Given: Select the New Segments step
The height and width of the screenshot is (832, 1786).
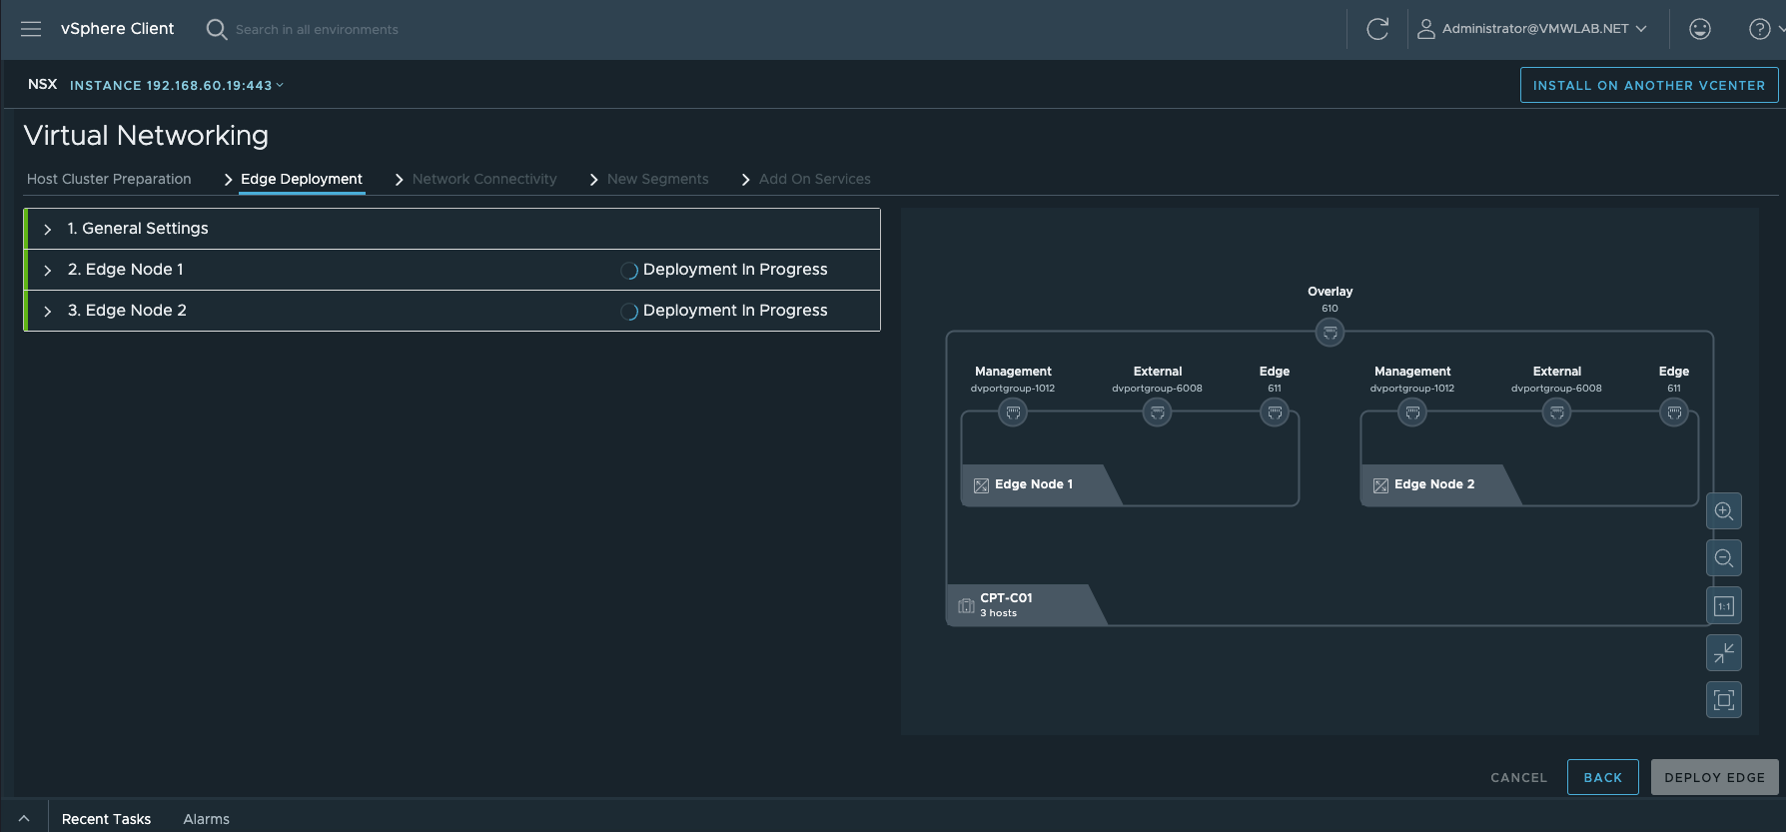Looking at the screenshot, I should click(658, 179).
